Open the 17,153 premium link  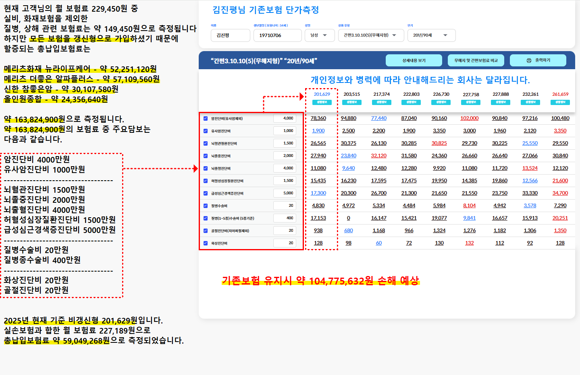coord(318,218)
